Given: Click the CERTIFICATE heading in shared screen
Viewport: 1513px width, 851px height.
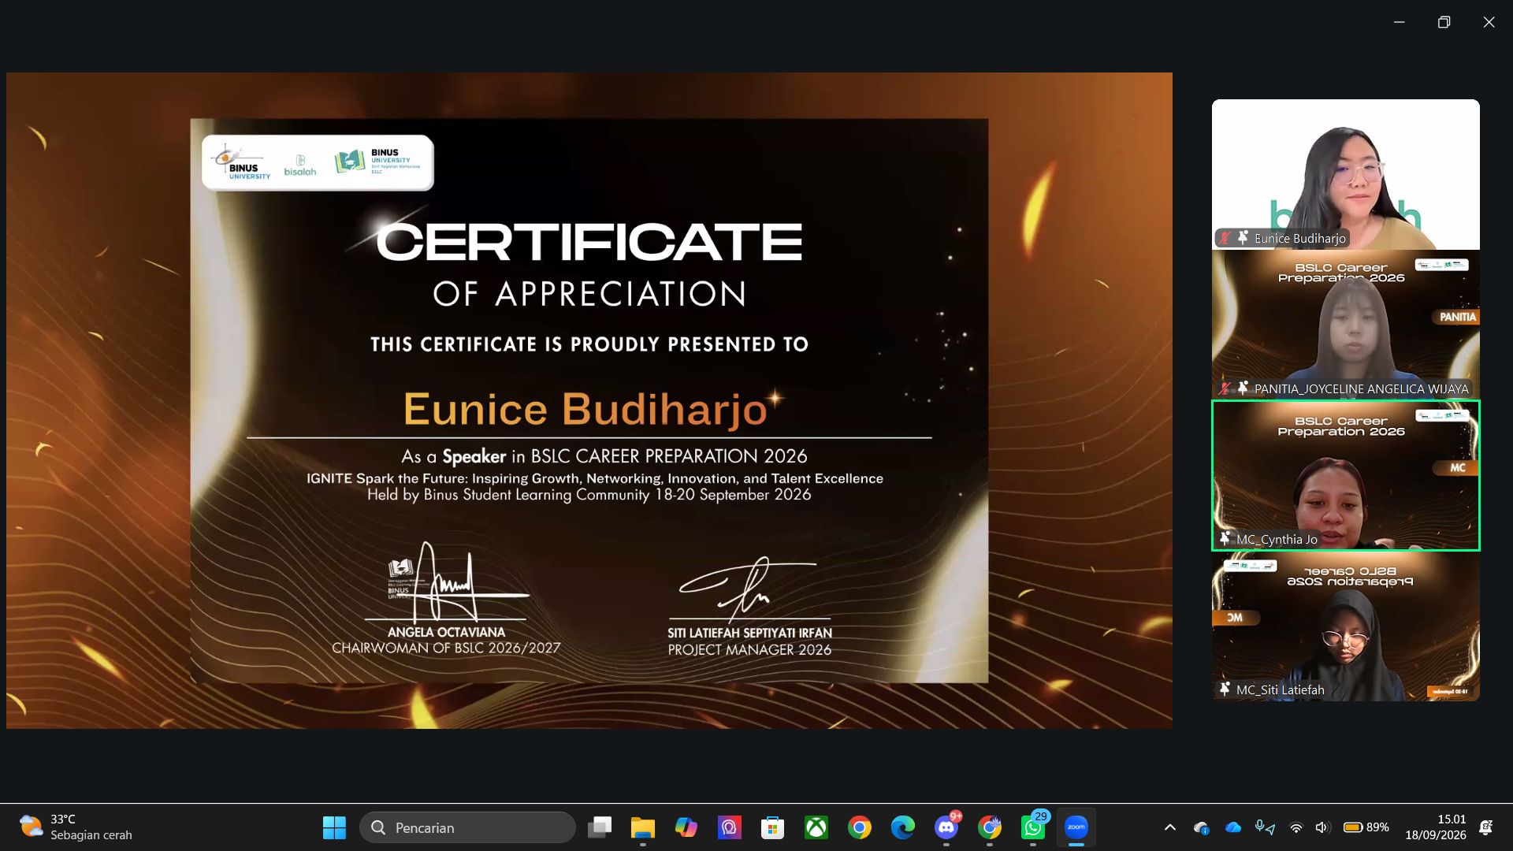Looking at the screenshot, I should point(589,241).
